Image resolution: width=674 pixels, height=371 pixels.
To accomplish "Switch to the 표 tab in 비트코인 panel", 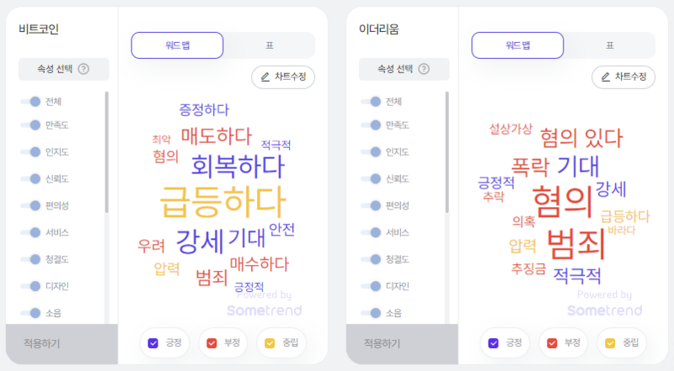I will (x=270, y=45).
